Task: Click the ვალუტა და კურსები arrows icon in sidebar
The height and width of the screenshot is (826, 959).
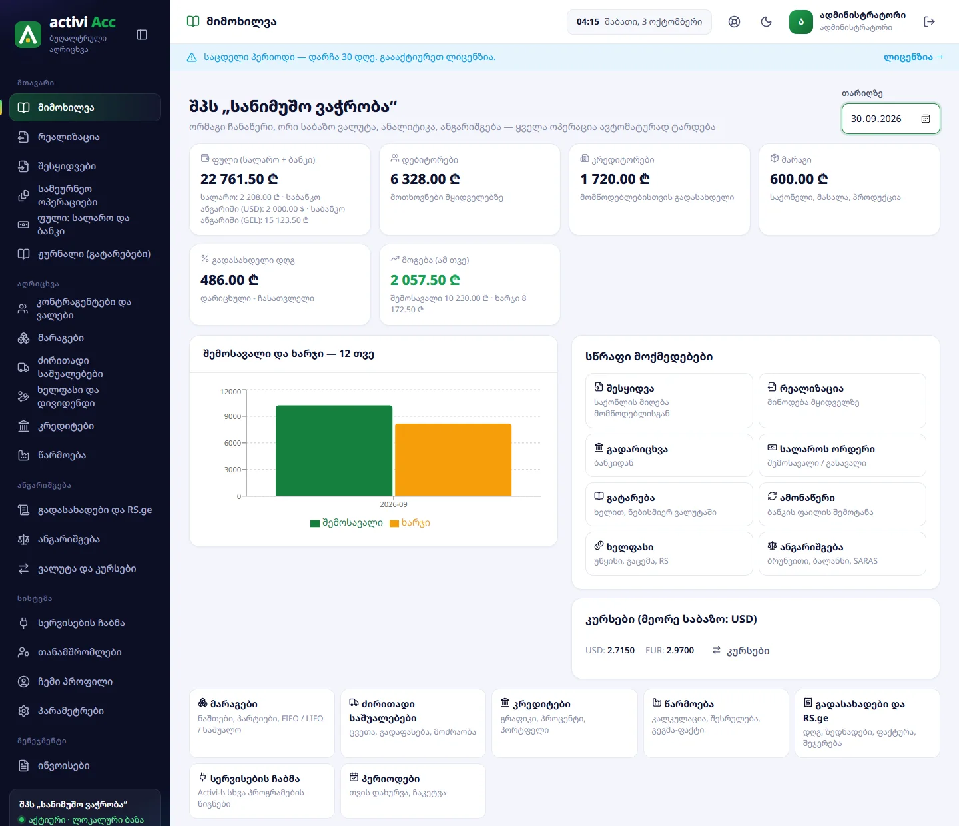Action: coord(23,568)
